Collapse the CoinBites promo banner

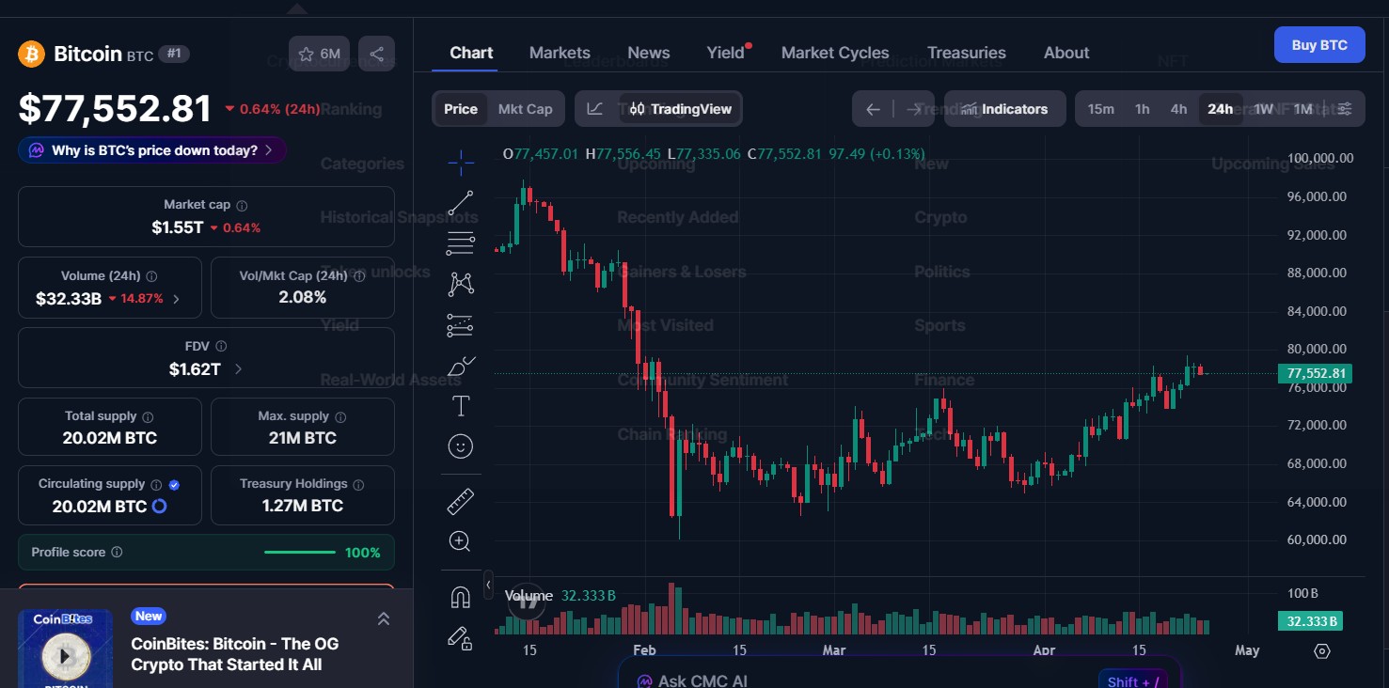tap(383, 618)
